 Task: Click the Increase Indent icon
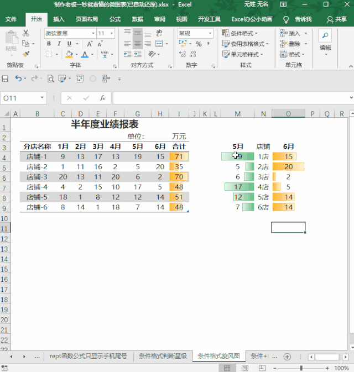tap(138, 54)
